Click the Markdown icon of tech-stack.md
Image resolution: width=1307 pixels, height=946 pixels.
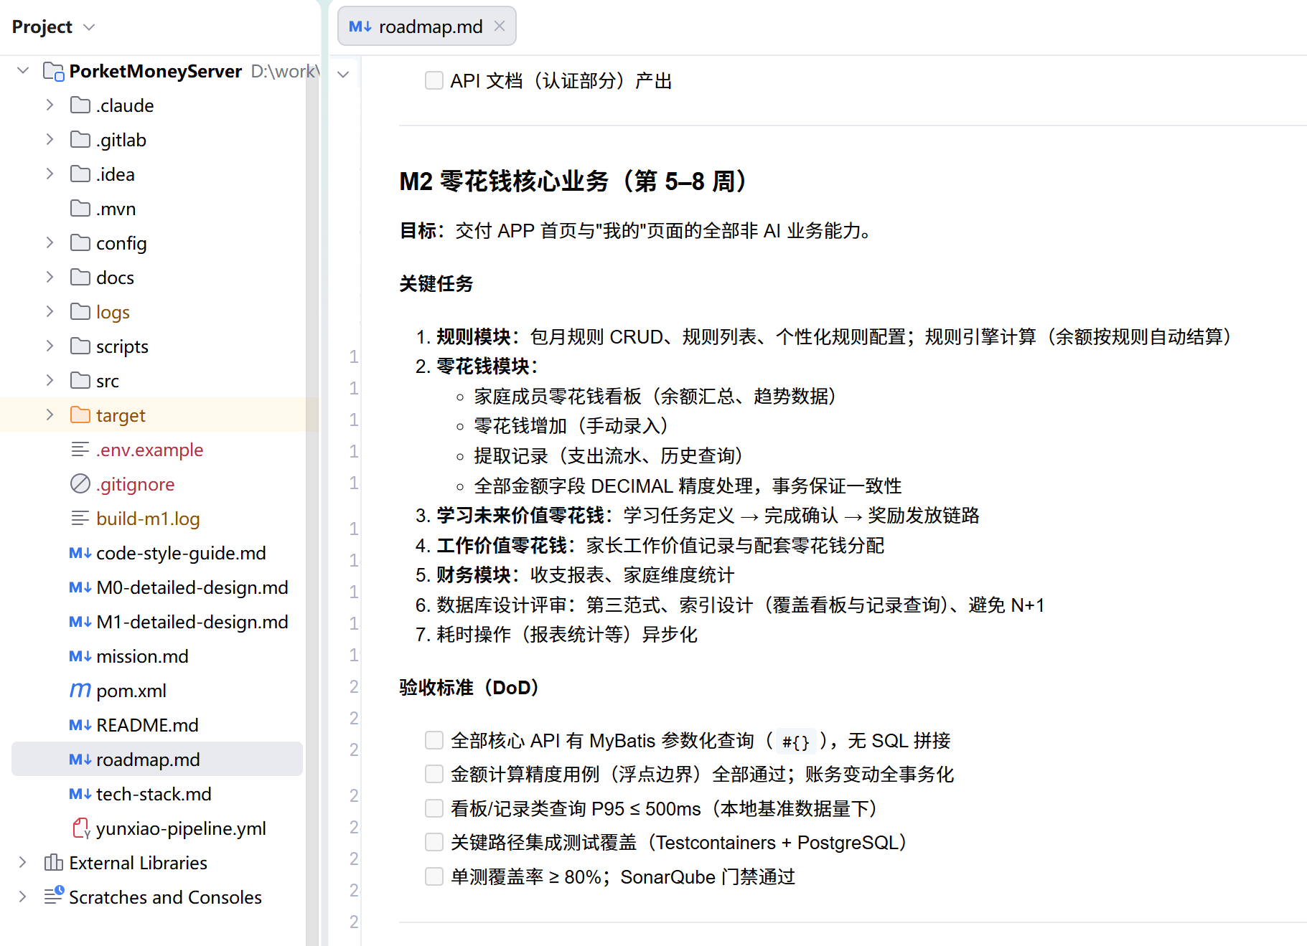80,794
